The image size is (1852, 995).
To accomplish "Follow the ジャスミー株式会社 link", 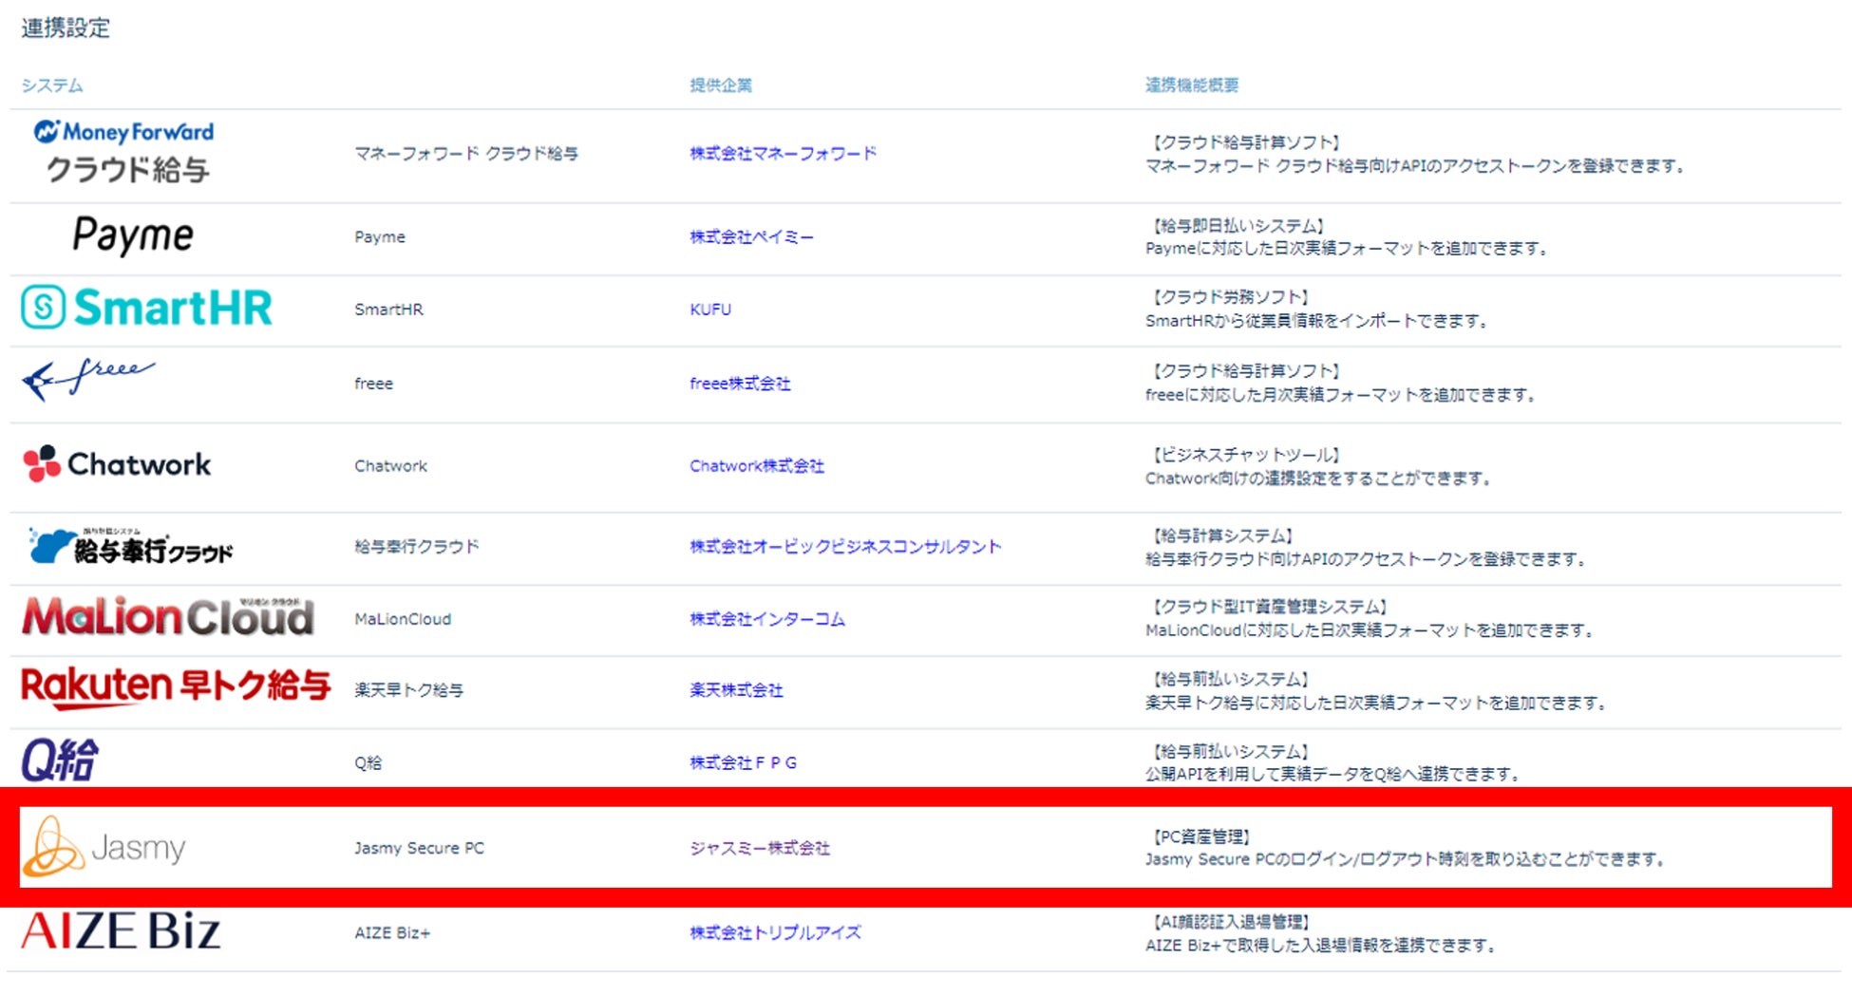I will pos(760,848).
